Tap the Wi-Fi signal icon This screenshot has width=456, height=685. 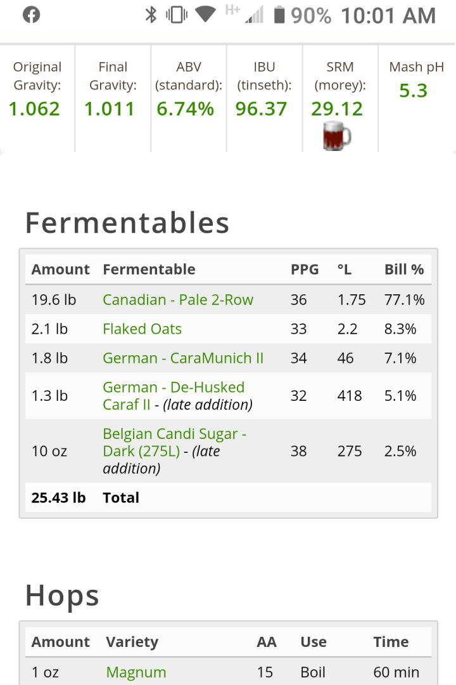(x=206, y=13)
